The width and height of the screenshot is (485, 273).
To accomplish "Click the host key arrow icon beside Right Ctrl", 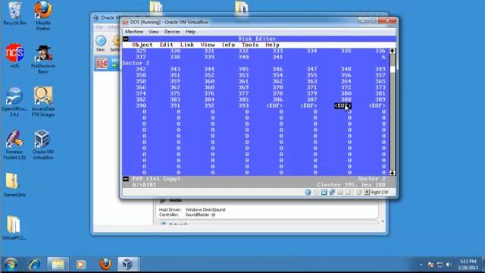I will (367, 192).
